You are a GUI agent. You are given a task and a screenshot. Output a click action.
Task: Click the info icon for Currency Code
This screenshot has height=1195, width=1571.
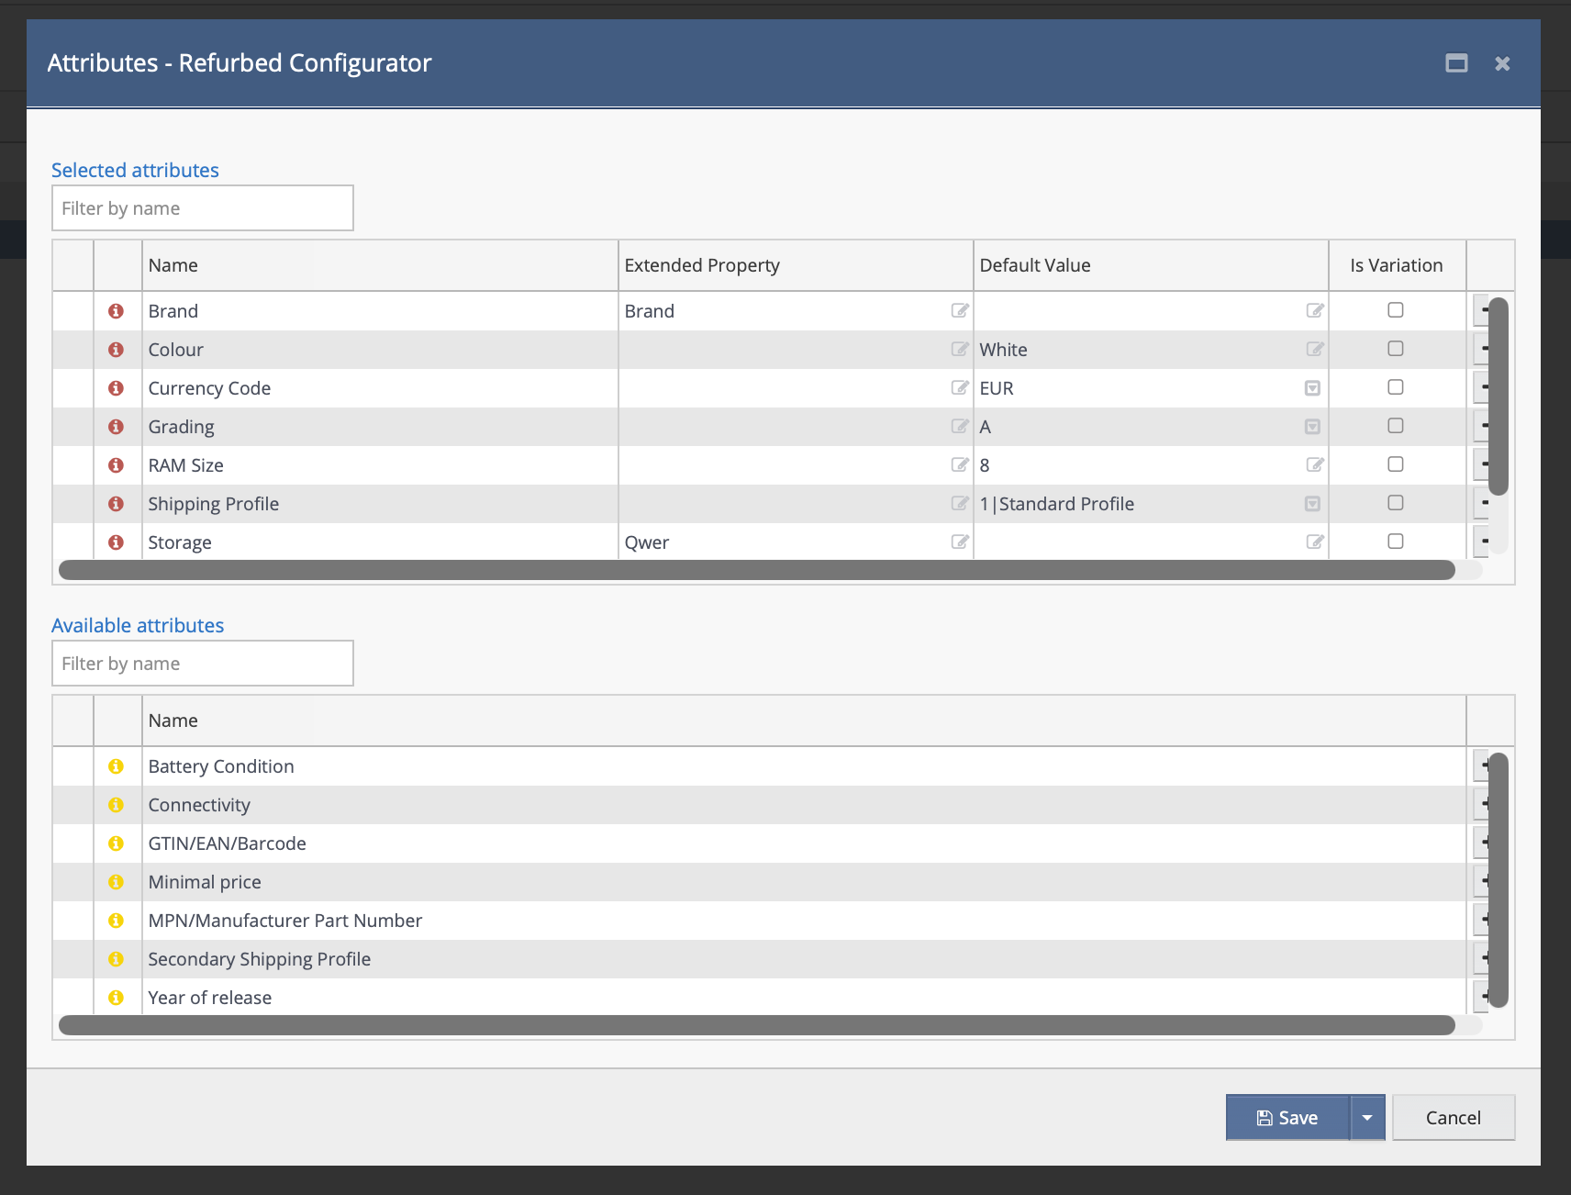116,388
